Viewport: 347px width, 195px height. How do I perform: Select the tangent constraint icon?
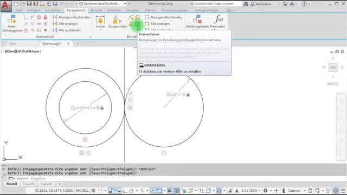click(x=26, y=30)
